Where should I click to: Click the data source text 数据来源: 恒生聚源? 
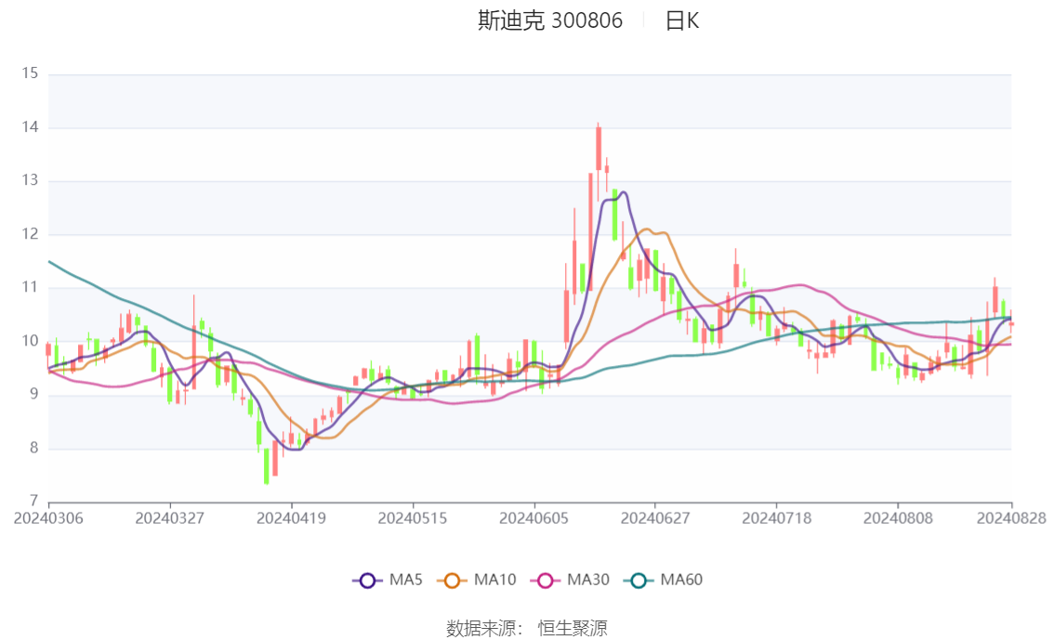coord(526,629)
